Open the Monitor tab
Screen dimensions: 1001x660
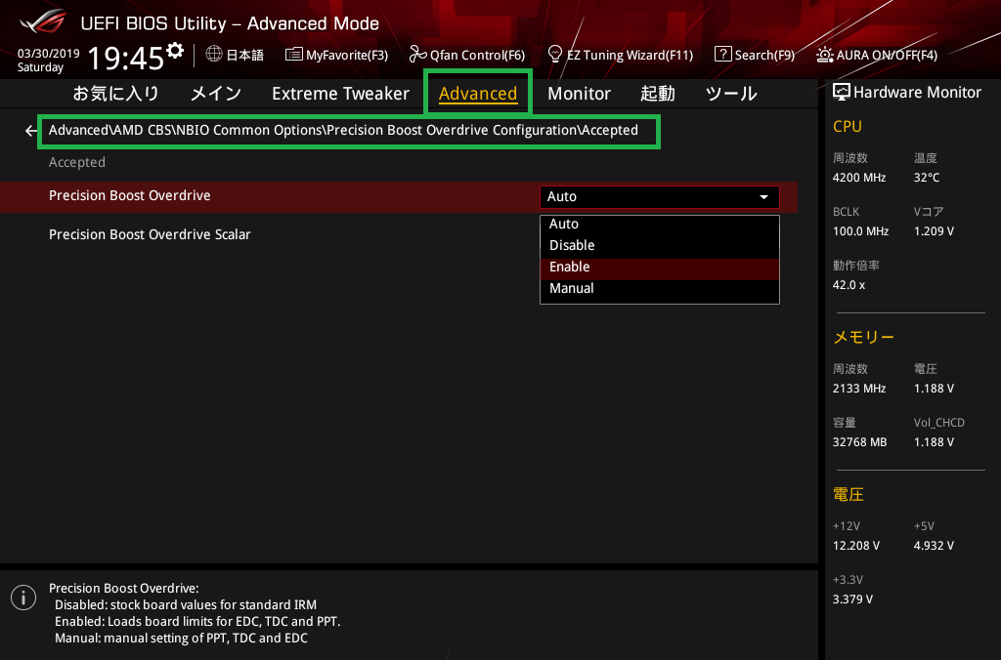pos(579,94)
